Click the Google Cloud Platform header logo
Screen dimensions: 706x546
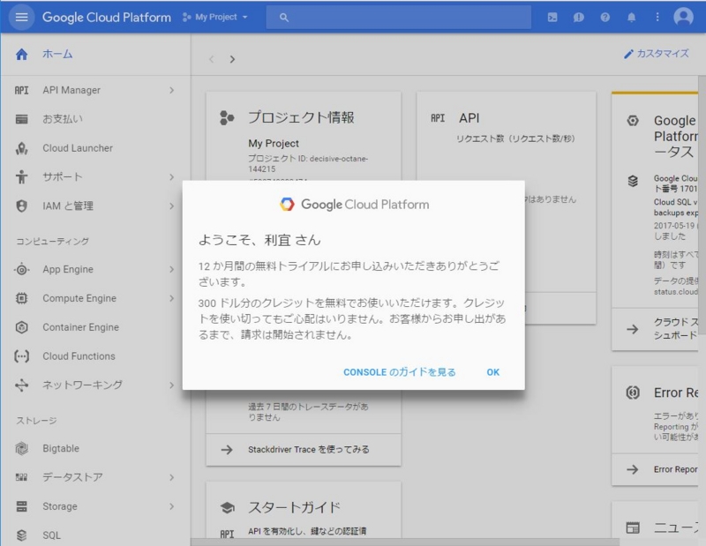click(107, 18)
